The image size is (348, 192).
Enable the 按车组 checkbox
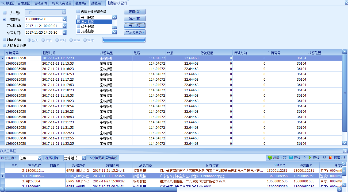pos(5,13)
